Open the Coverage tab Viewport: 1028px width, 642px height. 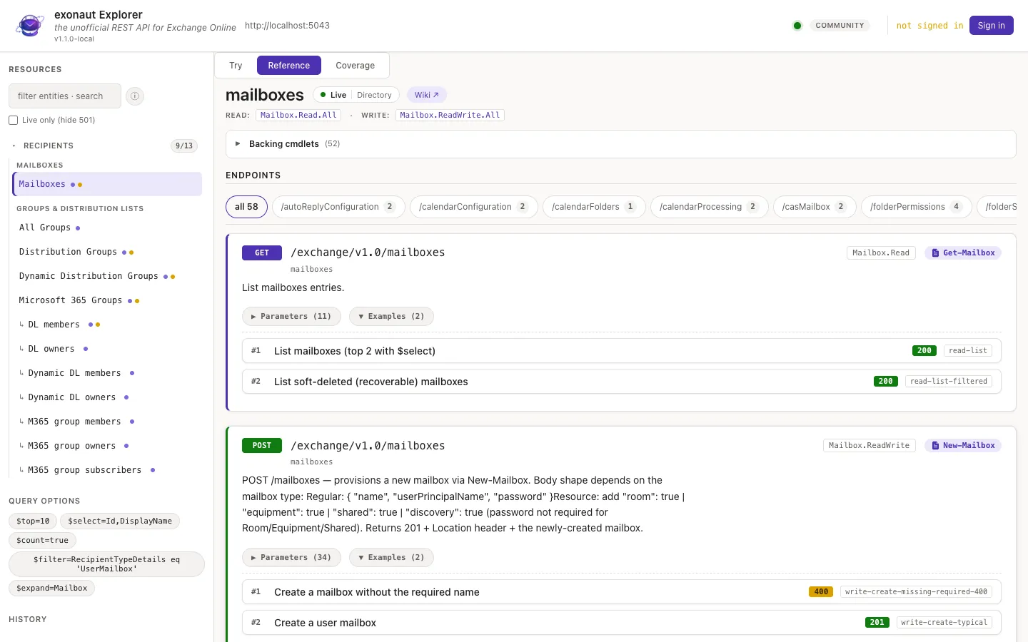[x=355, y=65]
